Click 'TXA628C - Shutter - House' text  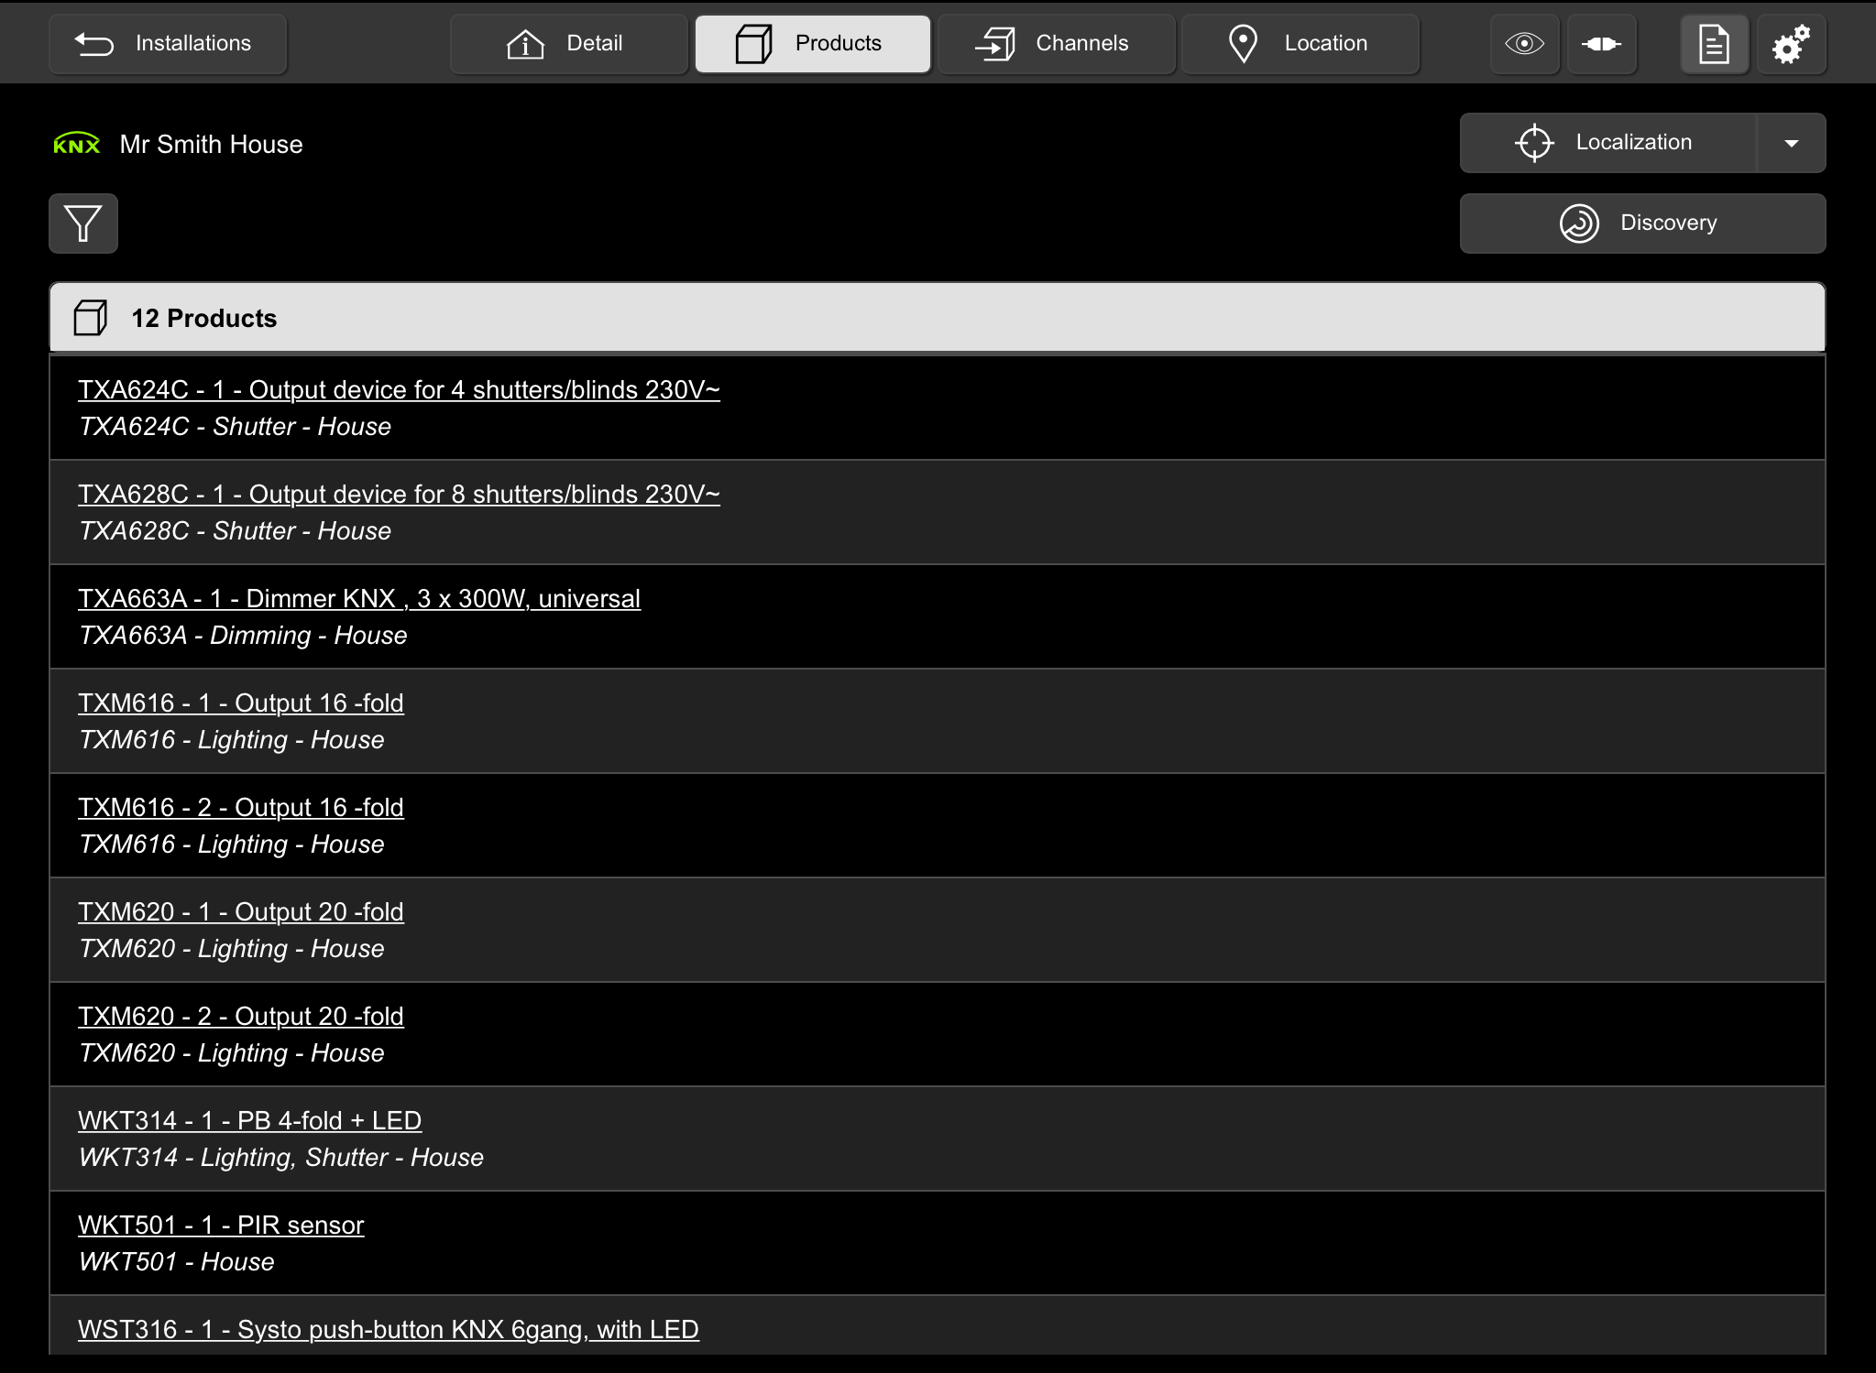click(x=235, y=531)
